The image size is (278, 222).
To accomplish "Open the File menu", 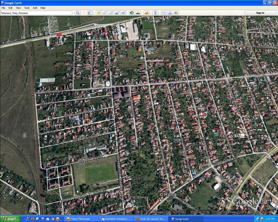I will [x=4, y=8].
